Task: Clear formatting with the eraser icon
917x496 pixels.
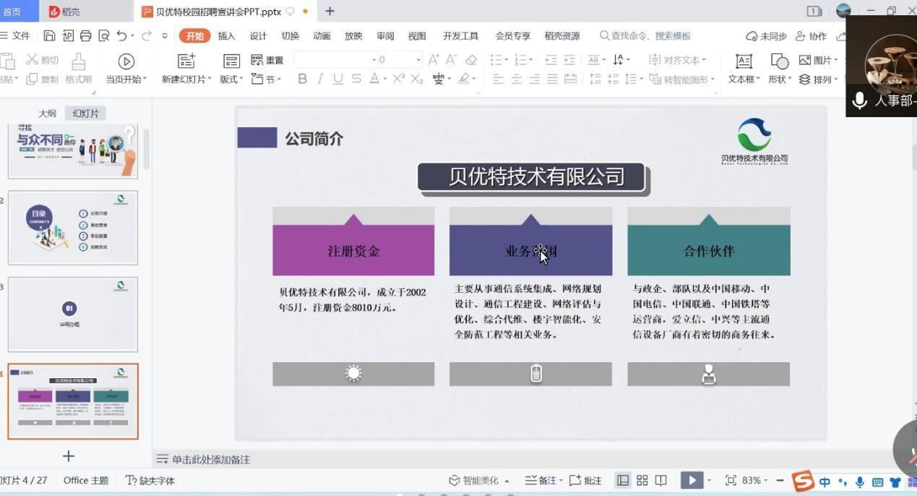Action: (x=471, y=60)
